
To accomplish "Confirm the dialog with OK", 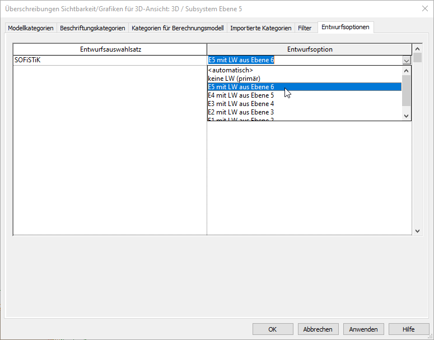I will point(273,329).
